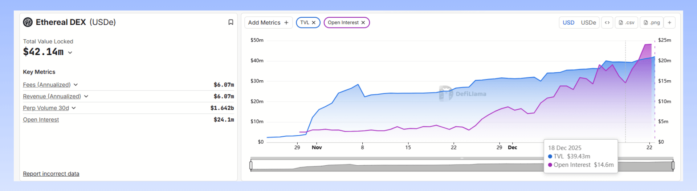Expand Perp Volume 30d details

74,108
